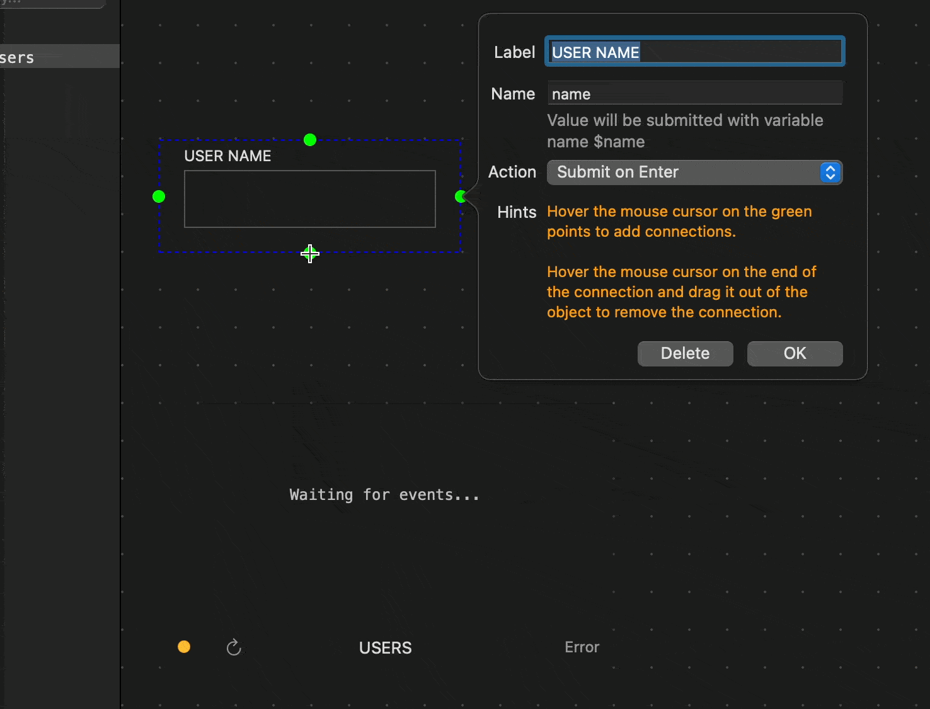Open the Action dropdown set to Submit on Enter
This screenshot has height=709, width=930.
(694, 173)
